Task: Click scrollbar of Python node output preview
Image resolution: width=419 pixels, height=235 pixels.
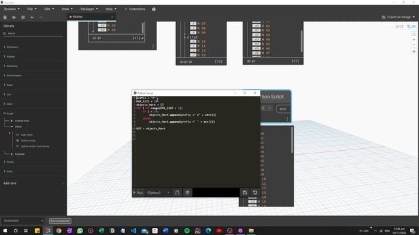Action: [x=292, y=140]
